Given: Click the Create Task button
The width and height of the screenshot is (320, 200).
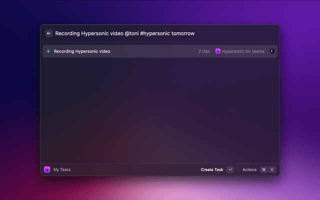Looking at the screenshot, I should pos(212,169).
